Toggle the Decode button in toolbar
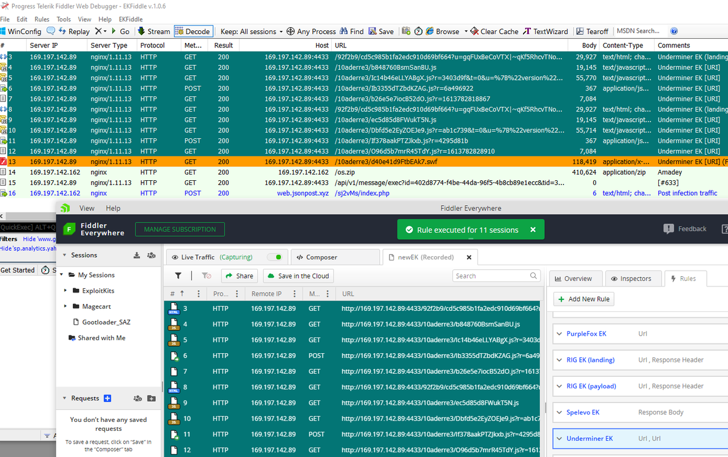Image resolution: width=728 pixels, height=457 pixels. pos(192,31)
